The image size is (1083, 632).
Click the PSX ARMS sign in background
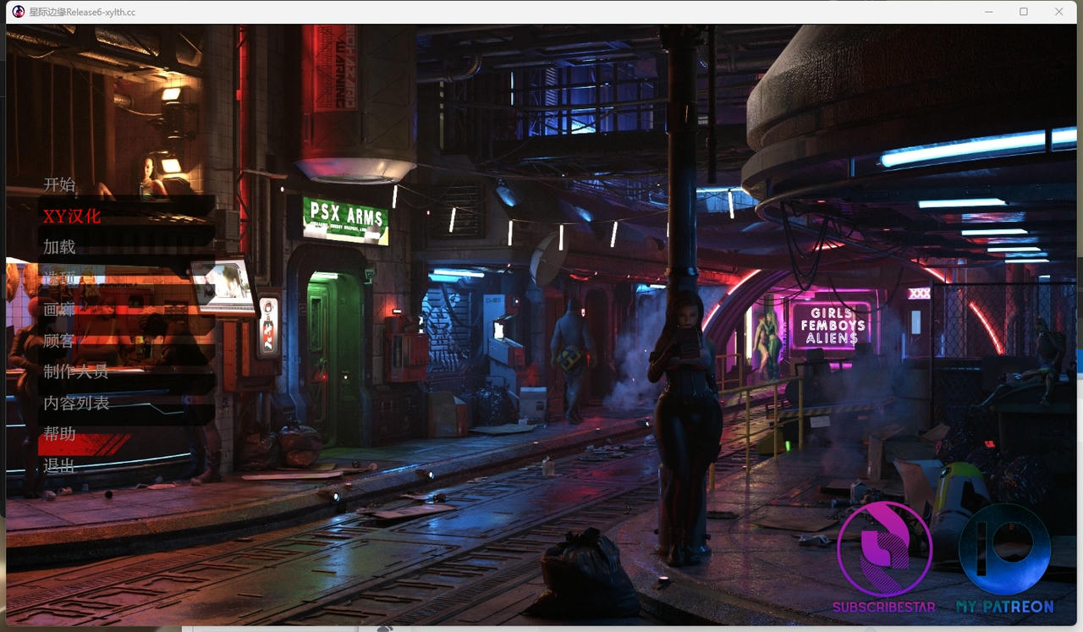[x=346, y=218]
